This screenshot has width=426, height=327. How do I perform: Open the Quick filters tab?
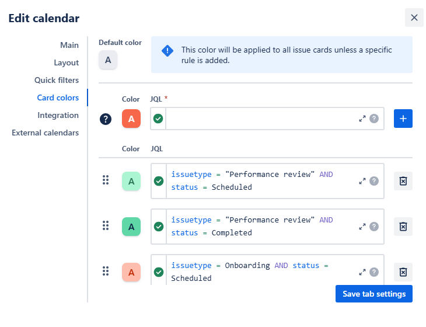pos(56,80)
